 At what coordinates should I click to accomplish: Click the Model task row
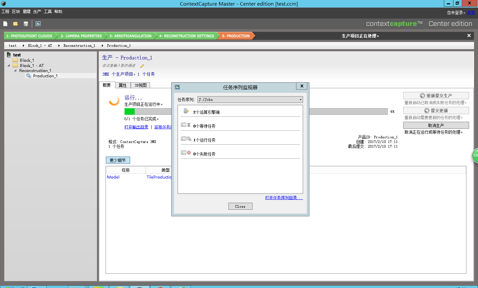(x=113, y=177)
